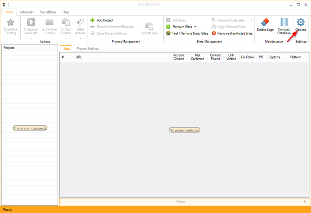Image resolution: width=311 pixels, height=213 pixels.
Task: Click the Copy Selected Sites icon
Action: pos(214,27)
